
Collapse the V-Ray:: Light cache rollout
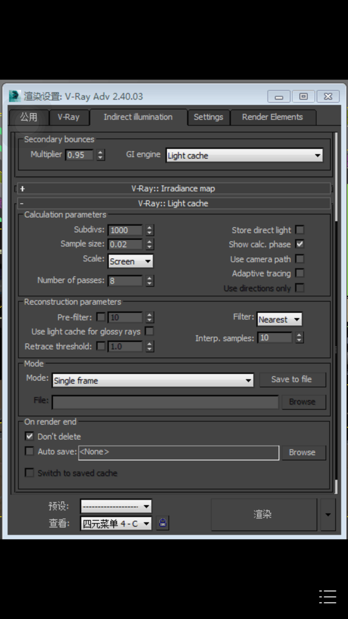173,203
